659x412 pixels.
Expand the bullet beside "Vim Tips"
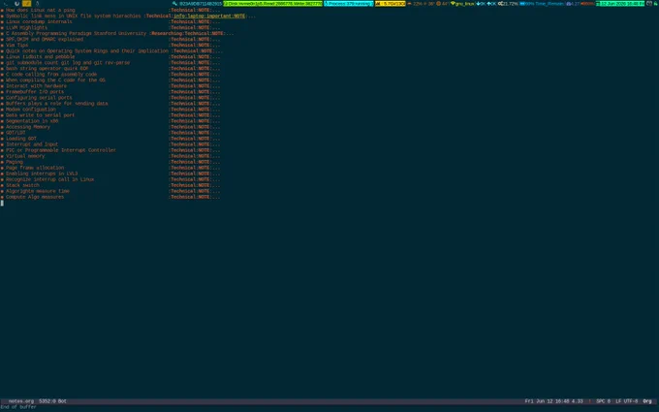2,46
